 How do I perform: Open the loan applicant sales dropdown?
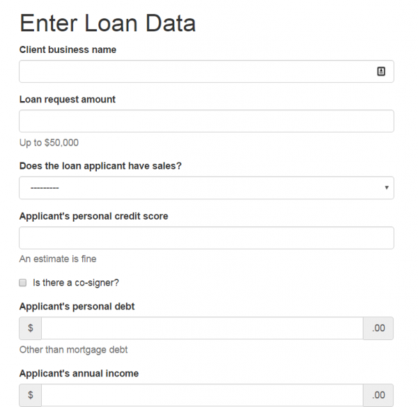pos(206,187)
